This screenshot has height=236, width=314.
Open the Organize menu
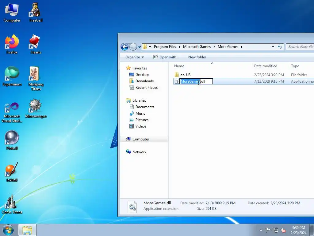pos(135,57)
